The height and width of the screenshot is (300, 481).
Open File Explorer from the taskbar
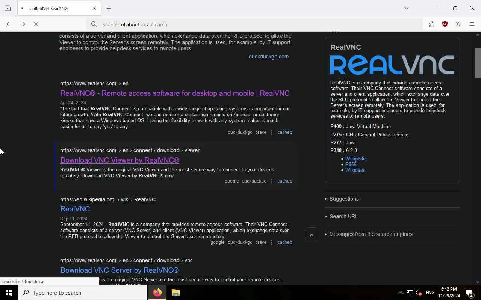[x=175, y=292]
